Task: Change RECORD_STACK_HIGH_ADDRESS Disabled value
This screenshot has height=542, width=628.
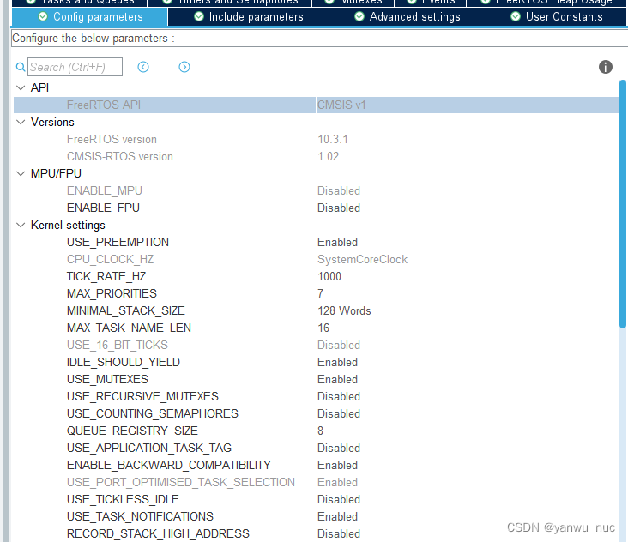Action: (x=338, y=533)
